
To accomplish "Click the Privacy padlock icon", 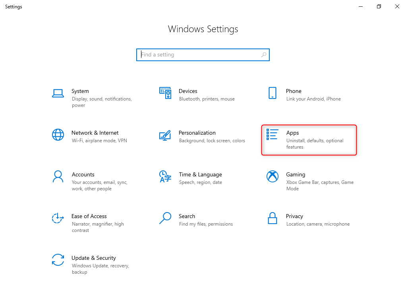I will point(273,218).
